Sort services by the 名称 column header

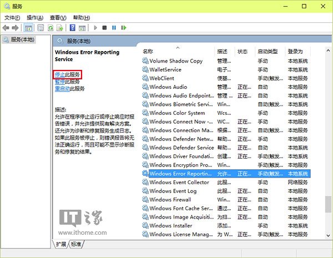[x=148, y=51]
